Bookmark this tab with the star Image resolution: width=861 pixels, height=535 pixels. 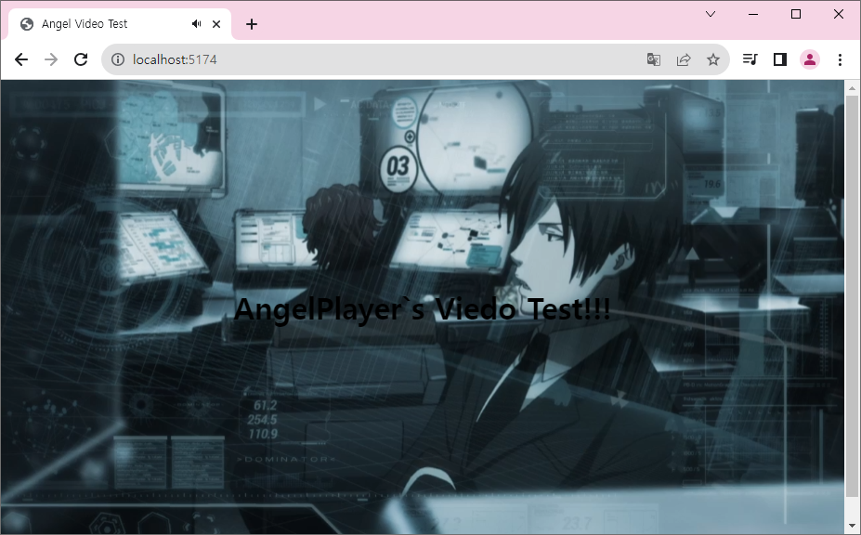(x=712, y=59)
